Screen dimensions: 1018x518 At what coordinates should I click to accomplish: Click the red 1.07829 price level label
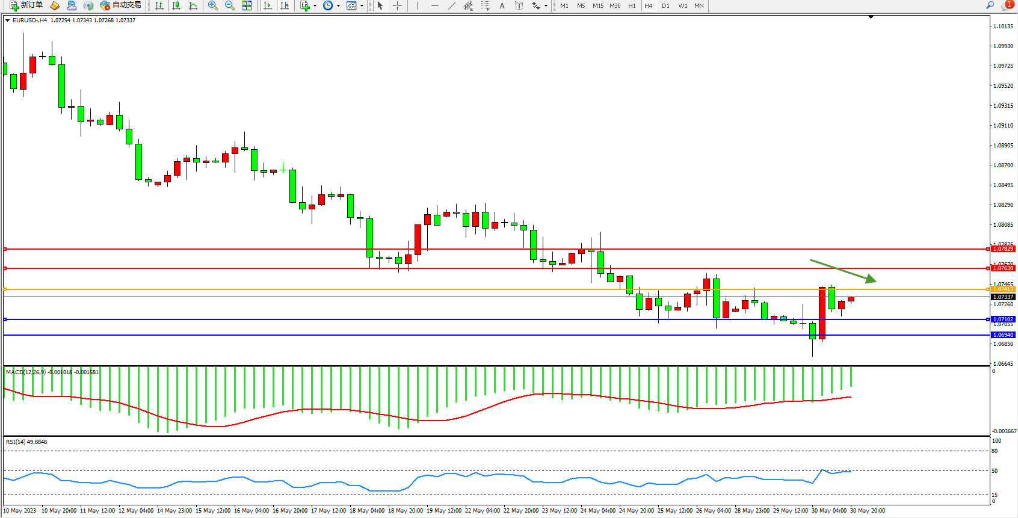pyautogui.click(x=1002, y=249)
